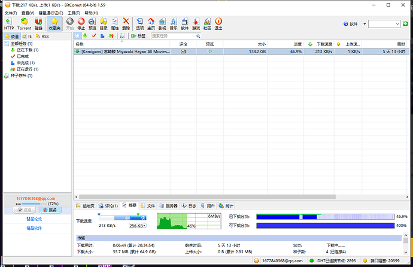This screenshot has width=413, height=267.
Task: Open the 查看(V) menu
Action: 28,13
